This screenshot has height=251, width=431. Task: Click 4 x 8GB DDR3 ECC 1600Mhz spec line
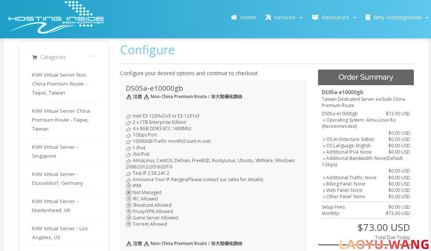coord(162,129)
